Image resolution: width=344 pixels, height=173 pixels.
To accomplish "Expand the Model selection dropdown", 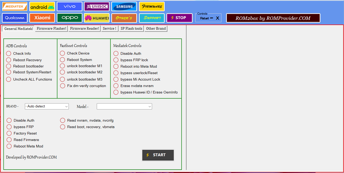I will 124,106.
